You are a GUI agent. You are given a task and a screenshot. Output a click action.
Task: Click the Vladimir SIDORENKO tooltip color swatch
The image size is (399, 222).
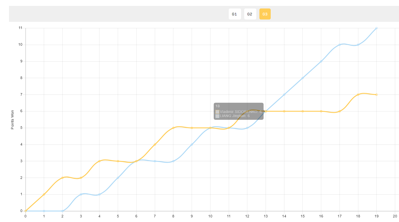coord(217,112)
